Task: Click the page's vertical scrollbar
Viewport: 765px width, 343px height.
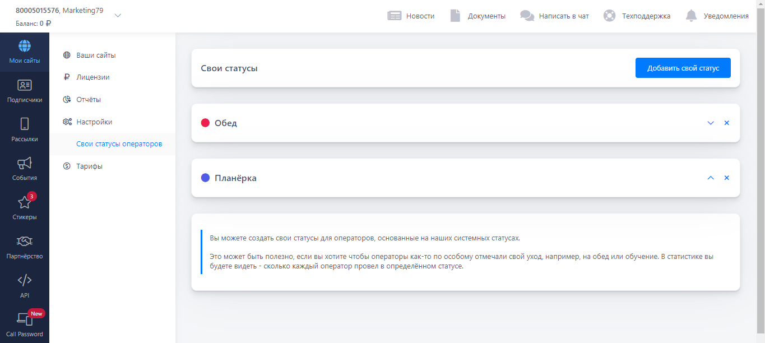Action: 761,168
